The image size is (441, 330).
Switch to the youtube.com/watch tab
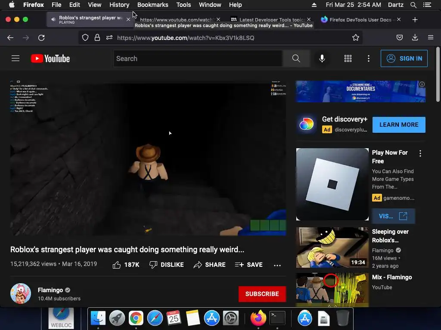[176, 20]
